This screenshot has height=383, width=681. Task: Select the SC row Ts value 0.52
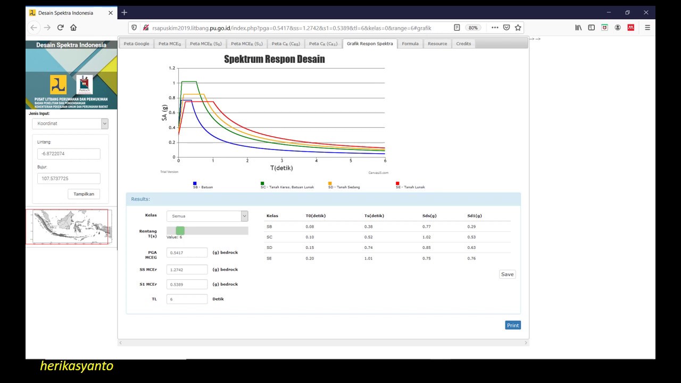click(x=369, y=237)
